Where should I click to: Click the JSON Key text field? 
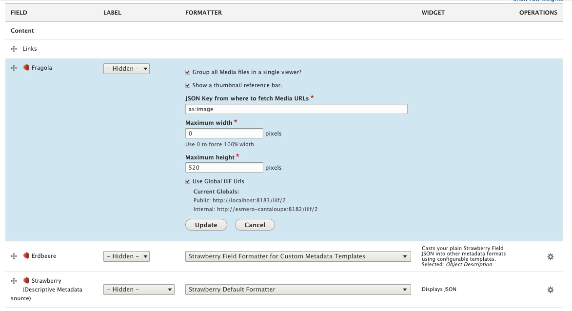point(296,109)
